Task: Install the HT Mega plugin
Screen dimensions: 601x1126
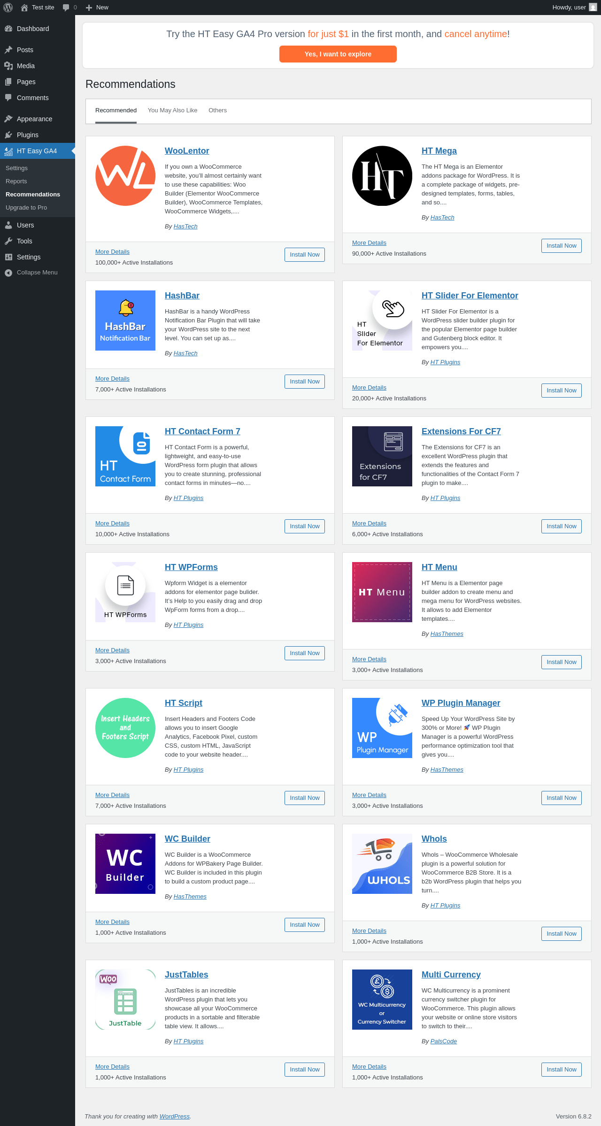Action: (562, 246)
